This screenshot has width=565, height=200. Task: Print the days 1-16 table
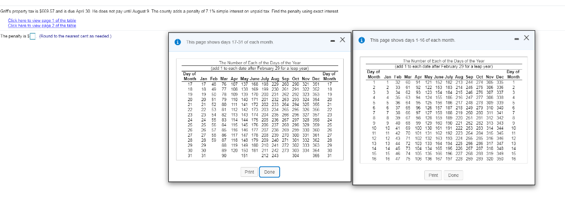point(434,175)
